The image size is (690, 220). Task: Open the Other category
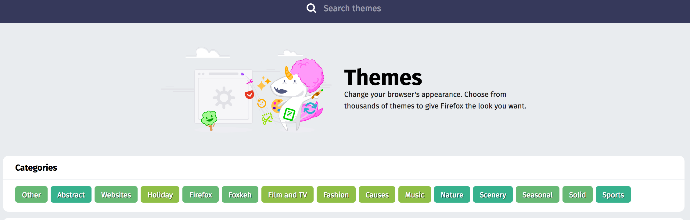(31, 194)
